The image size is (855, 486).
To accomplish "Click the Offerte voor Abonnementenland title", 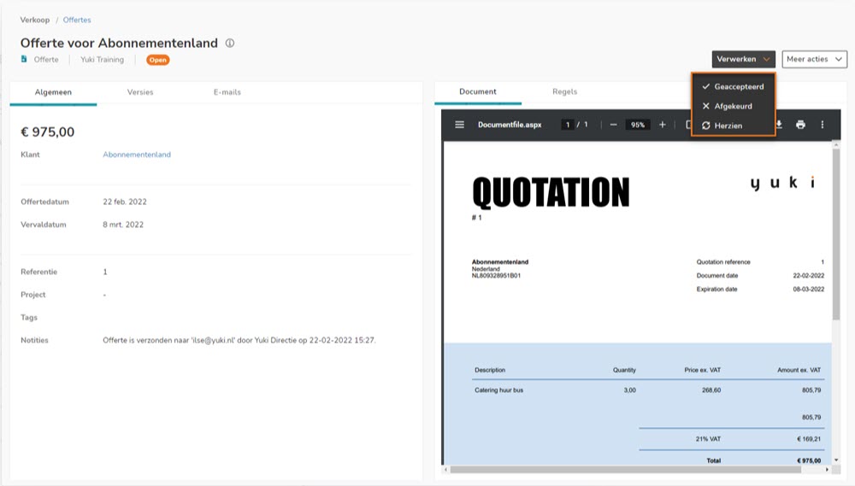I will [x=119, y=43].
